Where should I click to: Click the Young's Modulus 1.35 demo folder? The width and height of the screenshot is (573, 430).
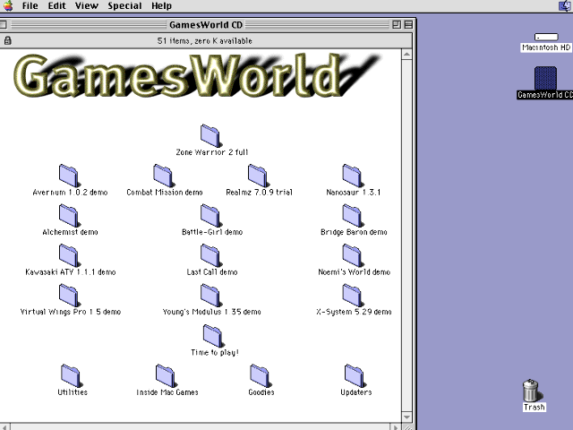[x=210, y=296]
